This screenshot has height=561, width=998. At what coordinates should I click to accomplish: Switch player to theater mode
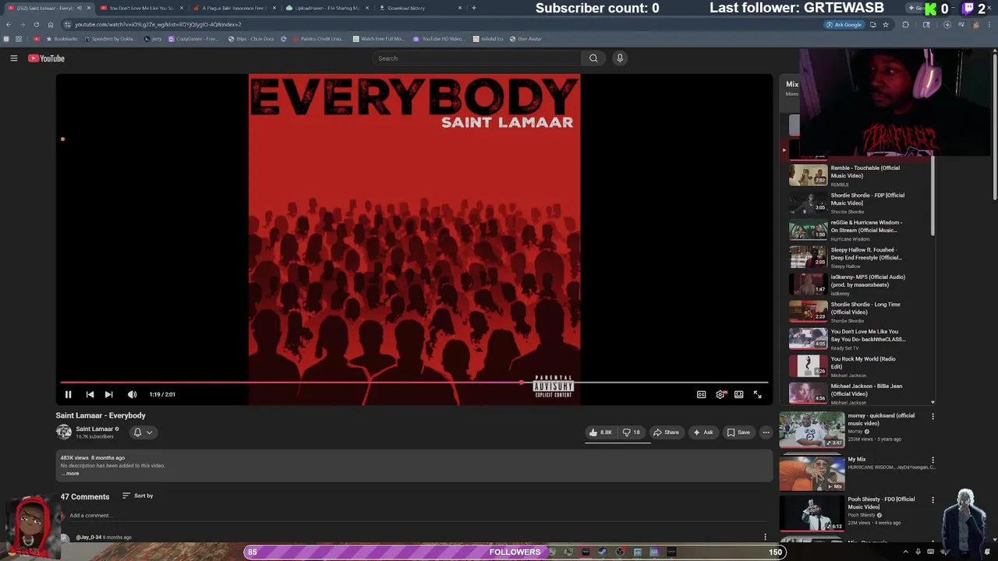pyautogui.click(x=738, y=394)
